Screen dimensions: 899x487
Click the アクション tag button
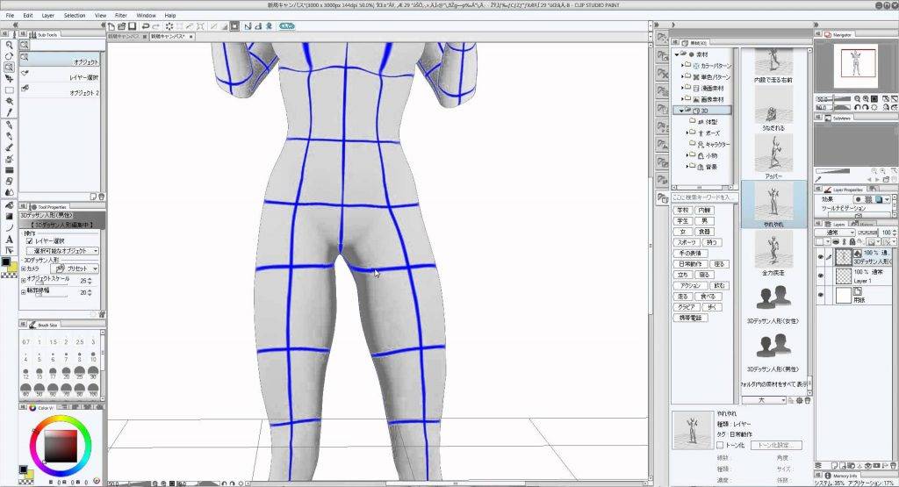[x=690, y=285]
